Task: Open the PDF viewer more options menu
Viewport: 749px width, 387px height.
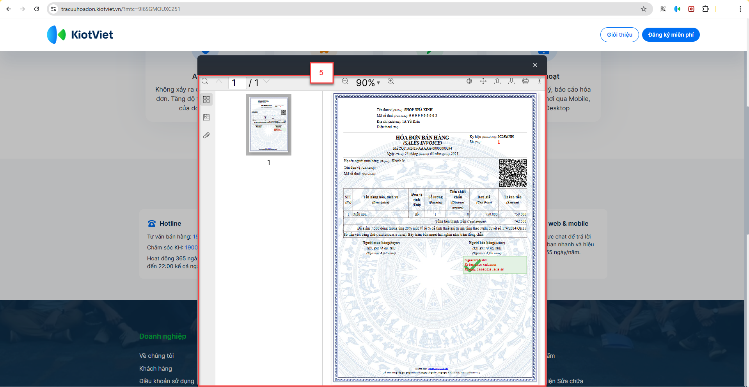Action: coord(540,81)
